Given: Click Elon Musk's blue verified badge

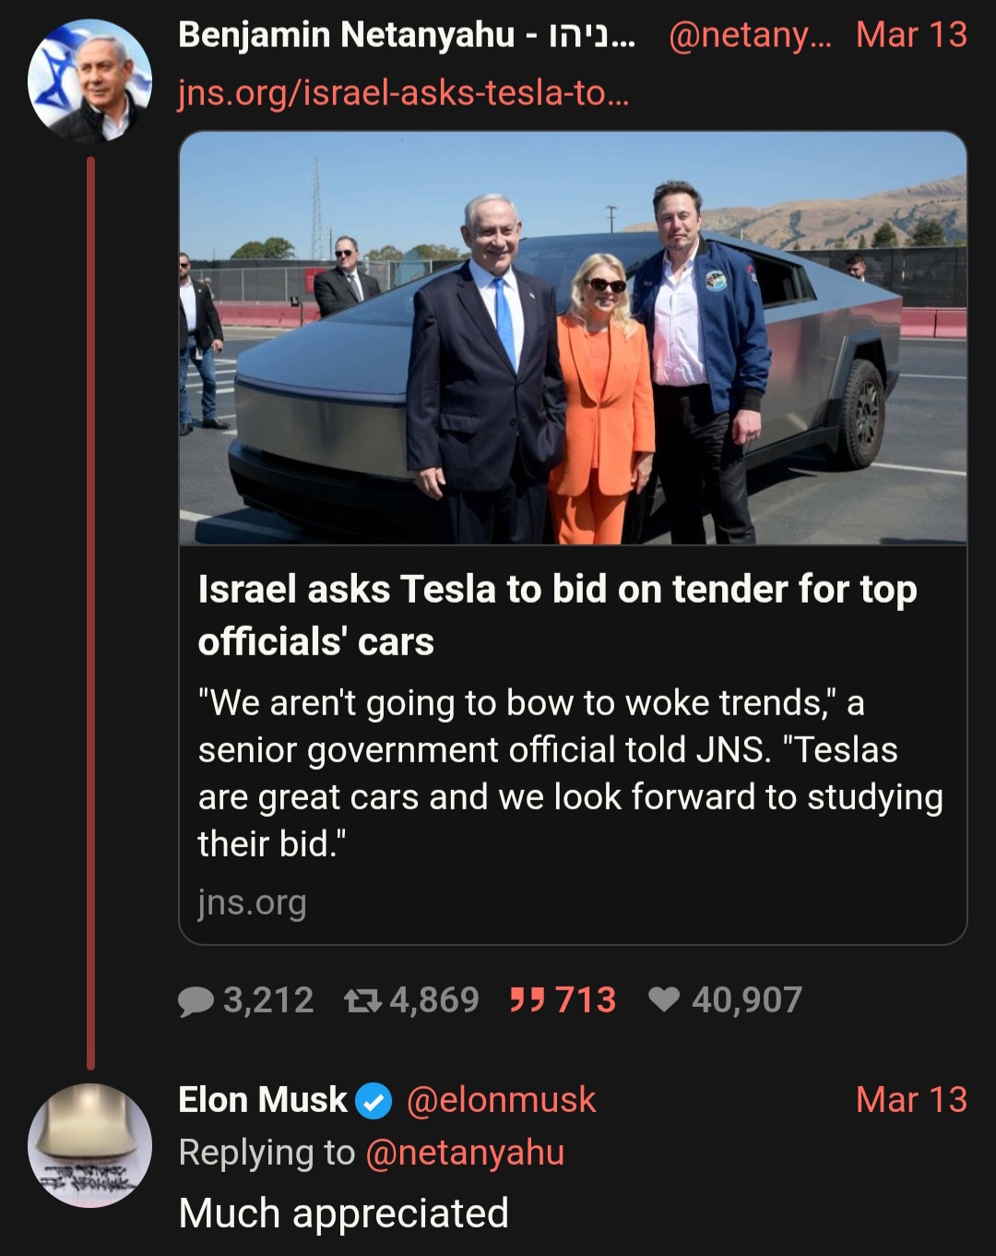Looking at the screenshot, I should pyautogui.click(x=373, y=1101).
